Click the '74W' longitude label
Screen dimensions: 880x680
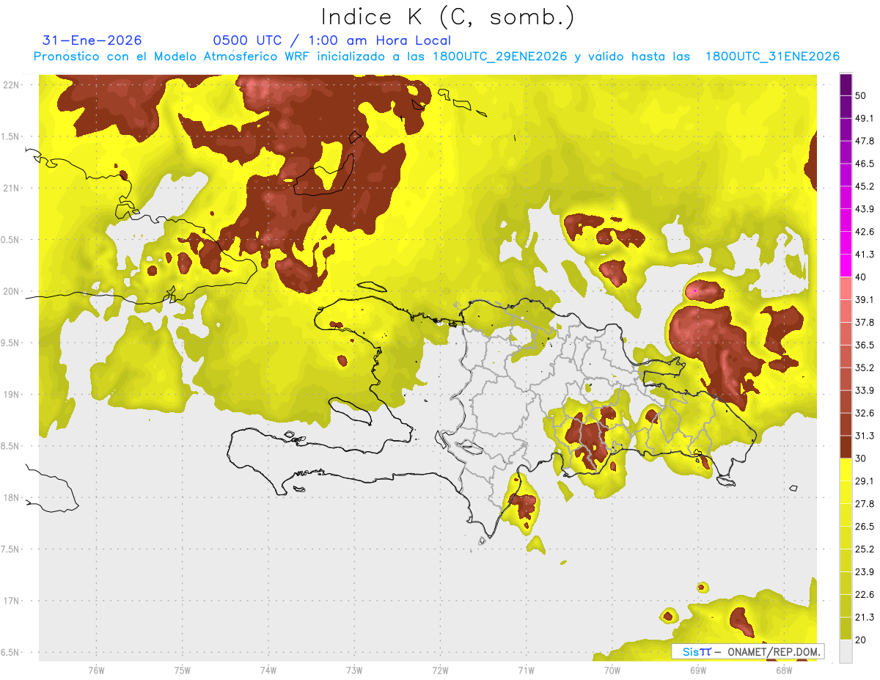(268, 670)
